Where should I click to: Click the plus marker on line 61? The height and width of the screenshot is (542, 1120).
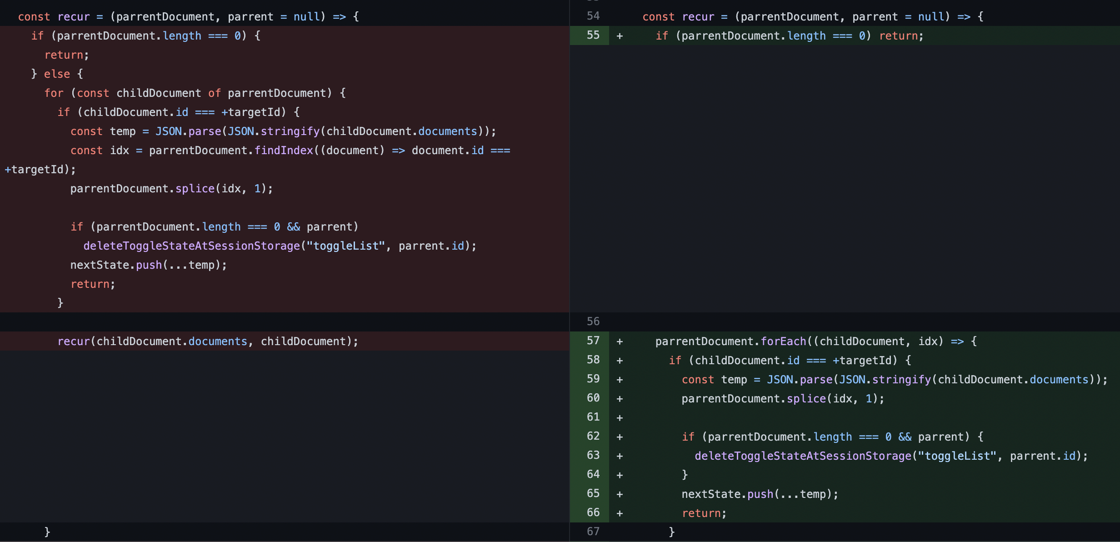point(620,418)
